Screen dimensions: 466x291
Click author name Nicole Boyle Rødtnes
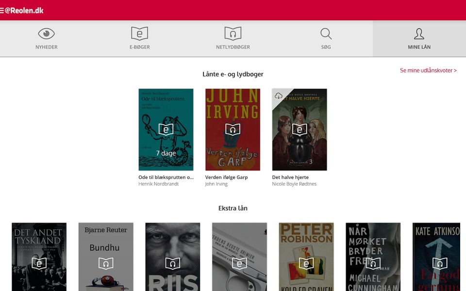294,184
